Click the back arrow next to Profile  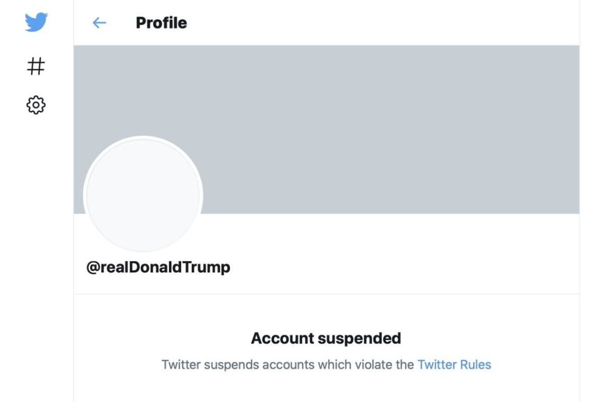[x=99, y=23]
